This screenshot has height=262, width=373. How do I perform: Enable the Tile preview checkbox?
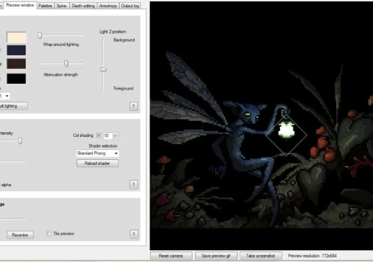[x=49, y=233]
